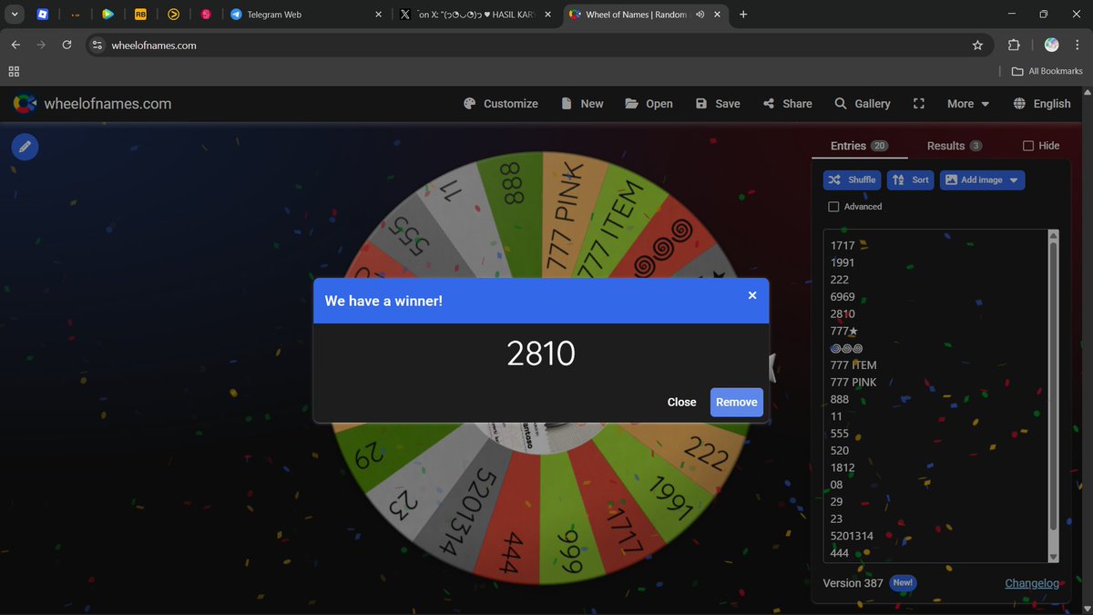The height and width of the screenshot is (615, 1093).
Task: Click the Close button in winner dialog
Action: (x=681, y=402)
